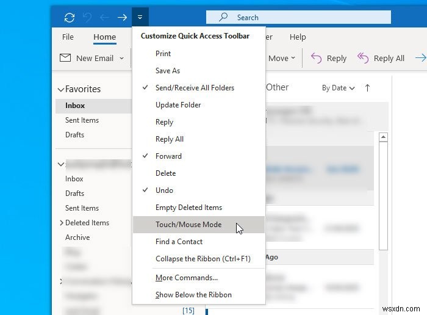This screenshot has height=315, width=427.
Task: Open the File tab
Action: click(x=68, y=37)
